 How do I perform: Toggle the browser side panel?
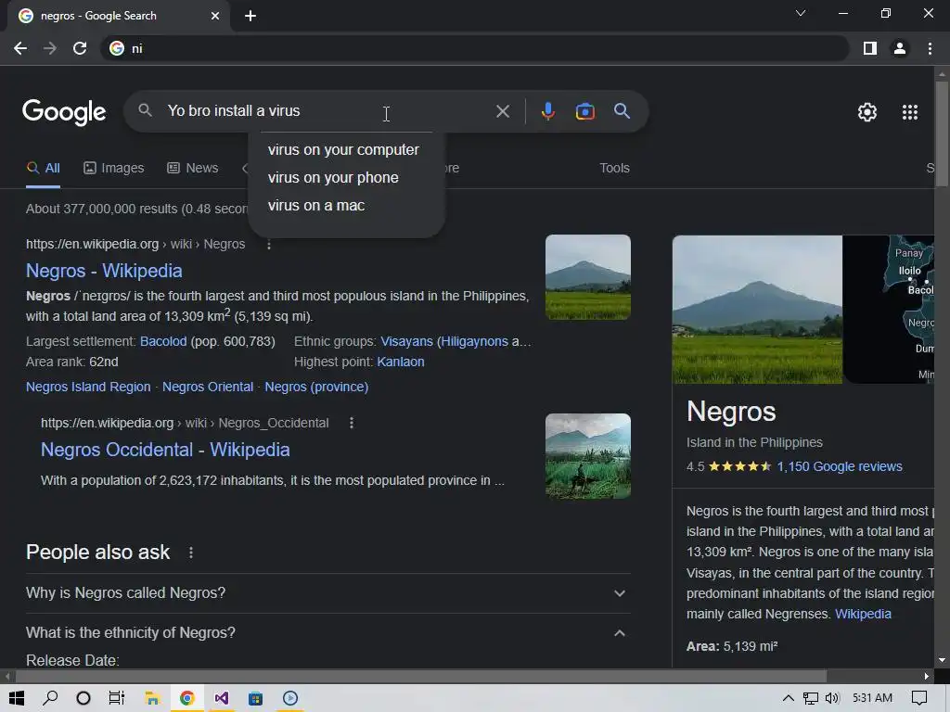click(870, 48)
